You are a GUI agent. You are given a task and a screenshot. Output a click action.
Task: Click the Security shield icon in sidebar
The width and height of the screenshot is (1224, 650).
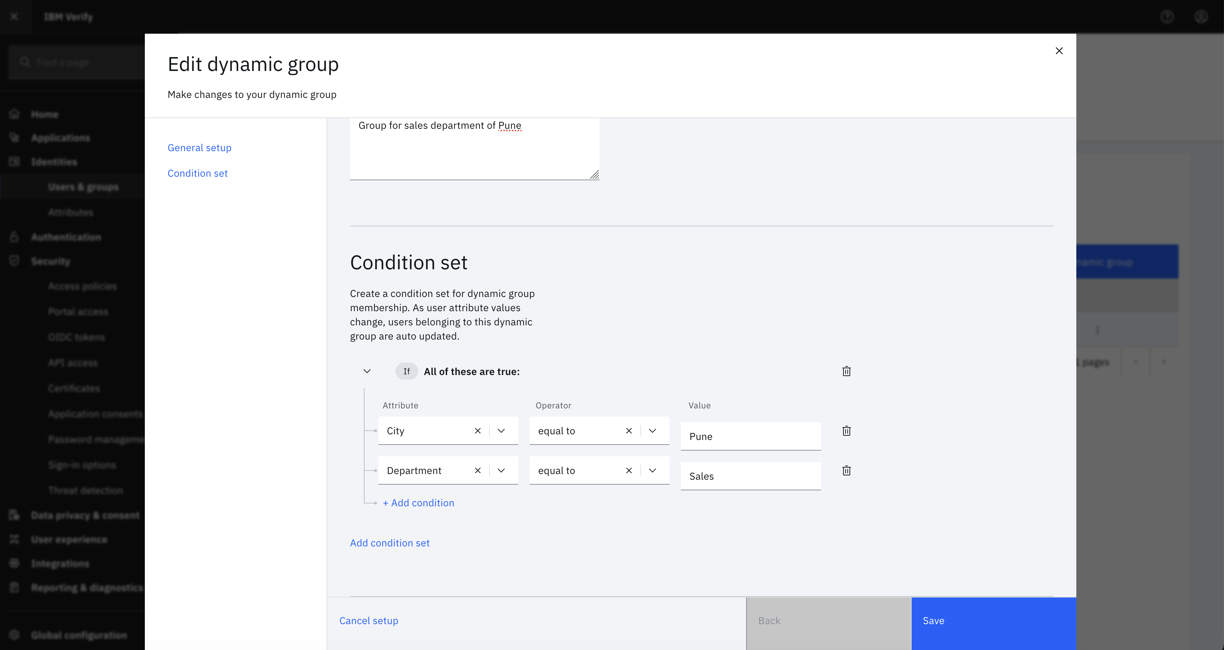(x=14, y=261)
